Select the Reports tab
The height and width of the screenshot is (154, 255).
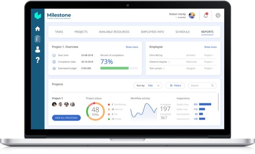point(207,32)
